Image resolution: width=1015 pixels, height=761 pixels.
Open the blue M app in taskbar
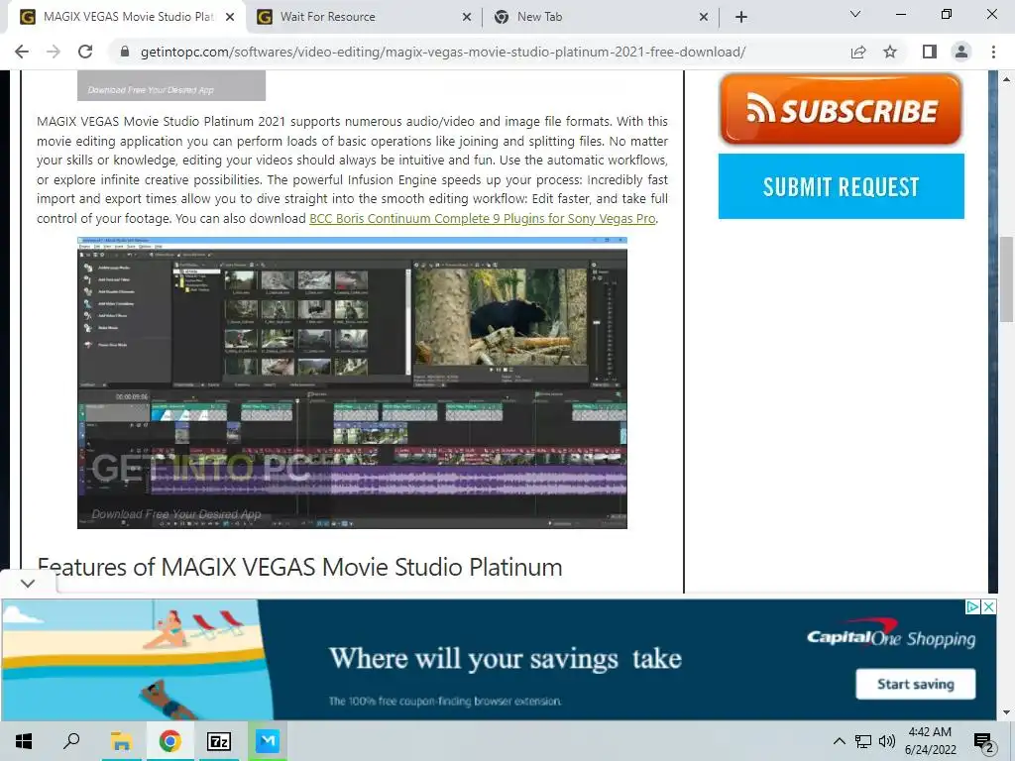pos(267,741)
